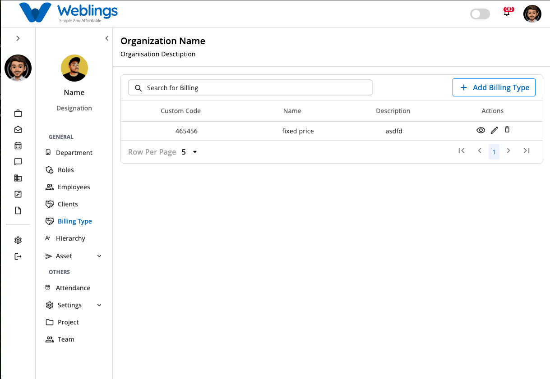This screenshot has height=379, width=550.
Task: Click the sidebar Settings menu label
Action: (69, 305)
